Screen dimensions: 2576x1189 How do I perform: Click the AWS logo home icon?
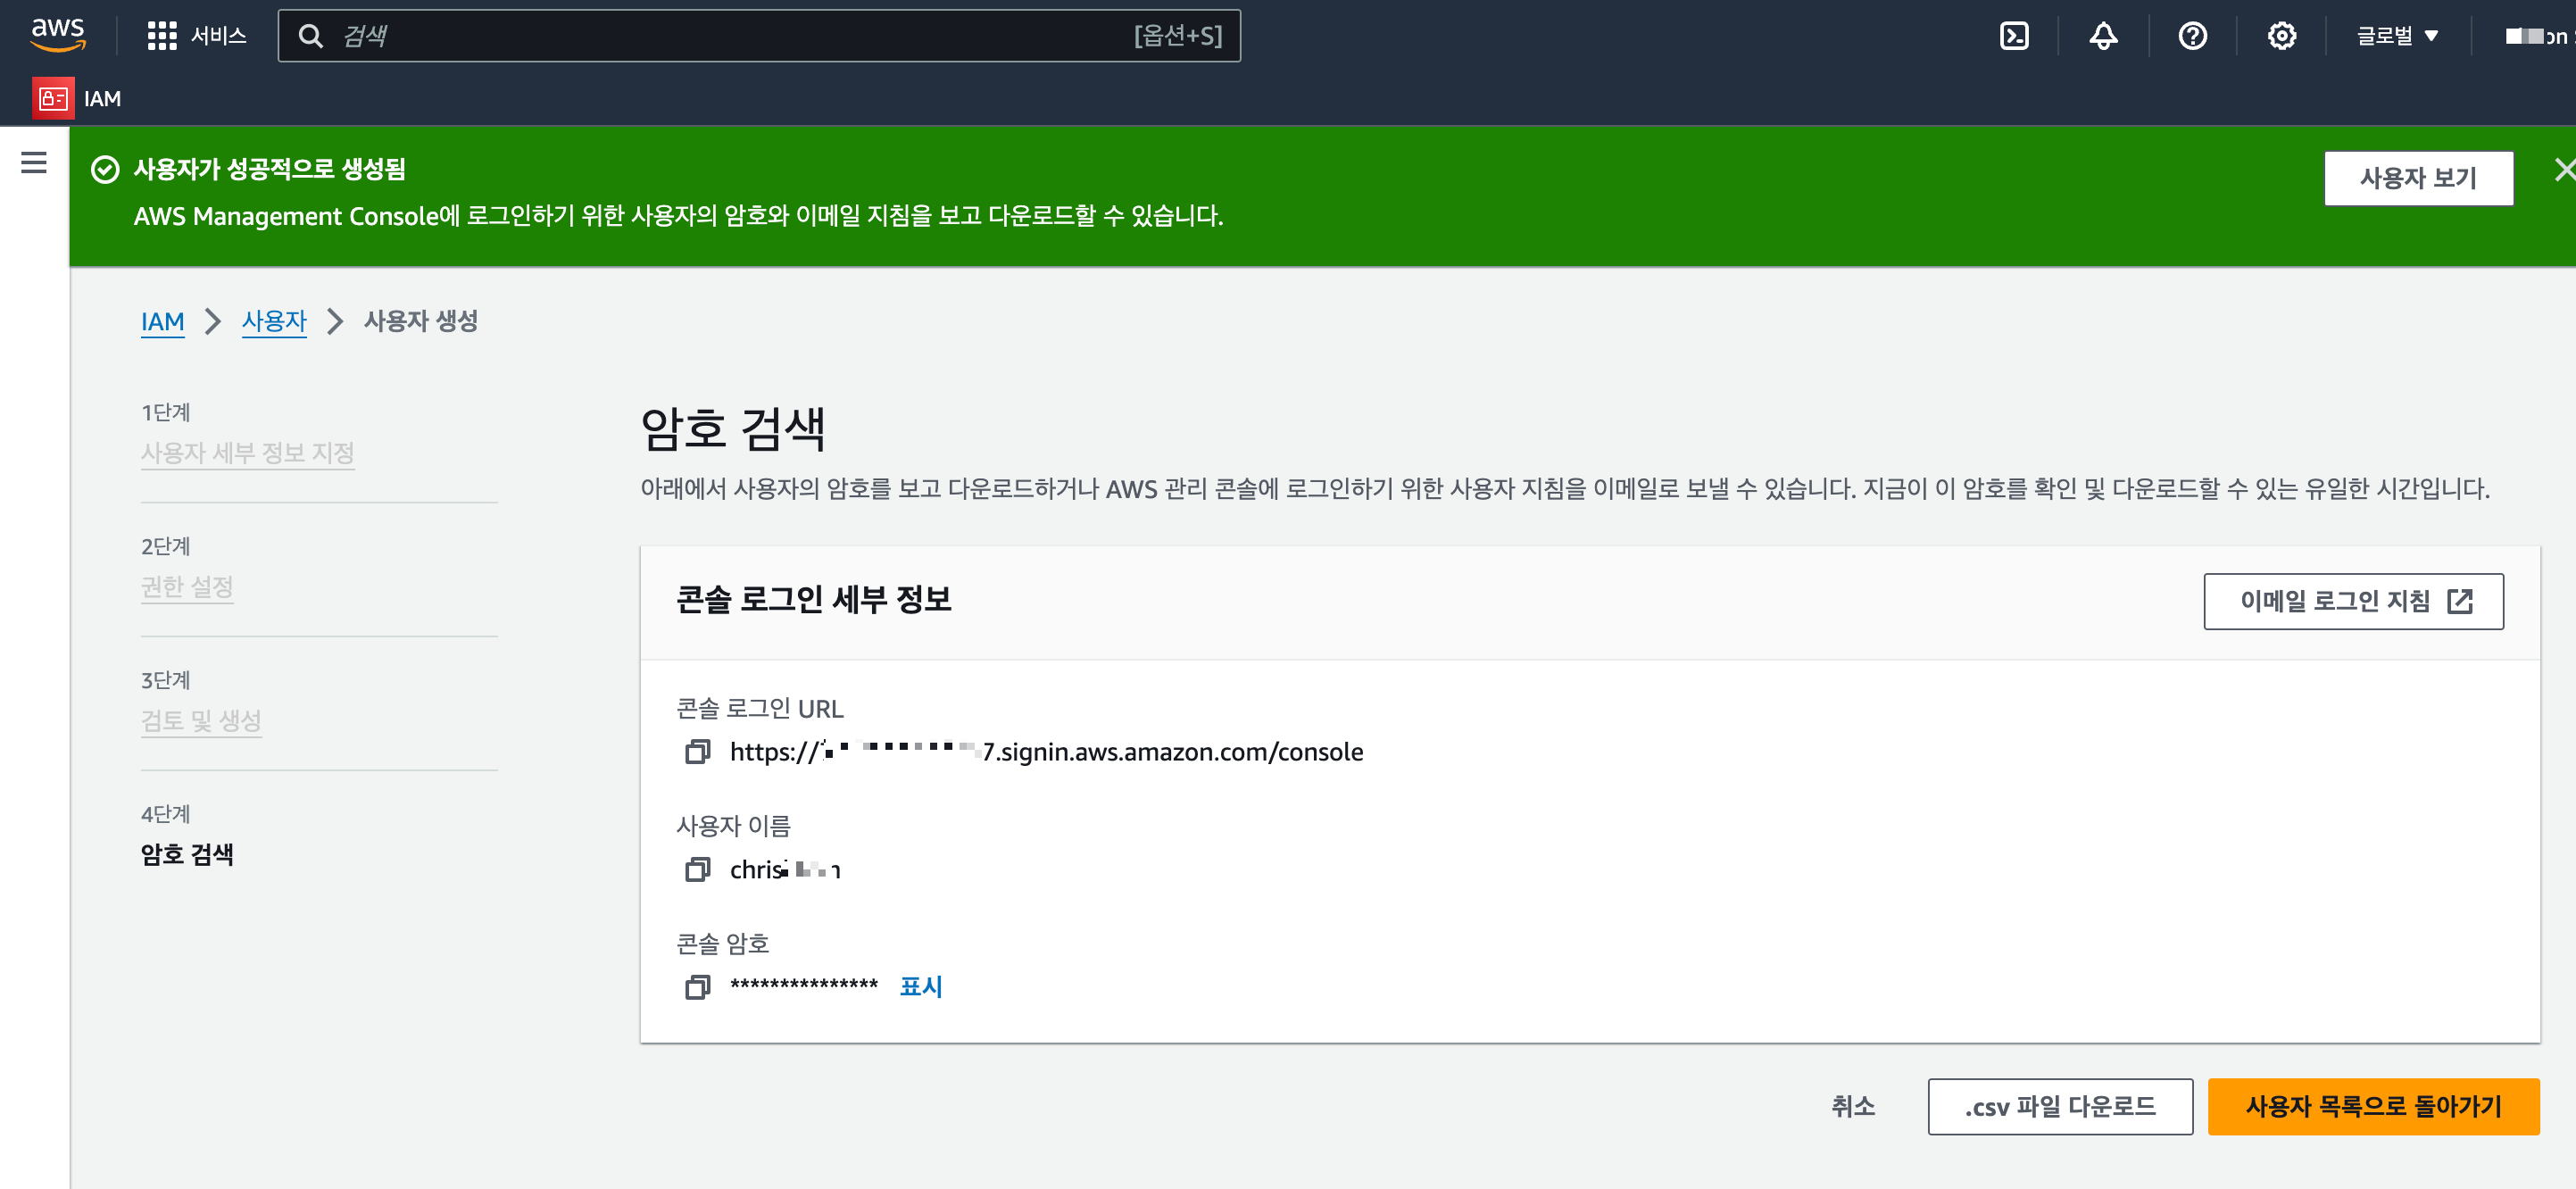58,34
